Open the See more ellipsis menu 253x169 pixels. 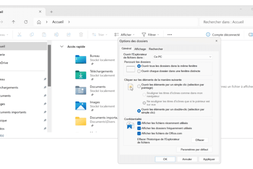[170, 35]
